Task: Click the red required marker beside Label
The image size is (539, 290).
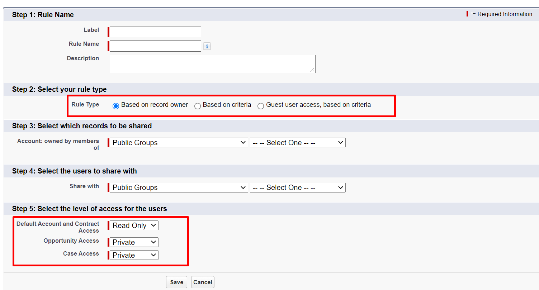Action: coord(108,32)
